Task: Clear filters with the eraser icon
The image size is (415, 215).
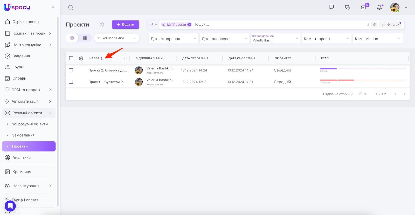Action: click(x=374, y=25)
